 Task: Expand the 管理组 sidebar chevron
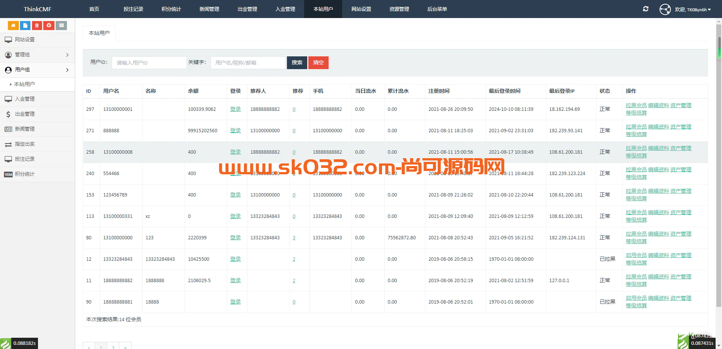click(67, 55)
